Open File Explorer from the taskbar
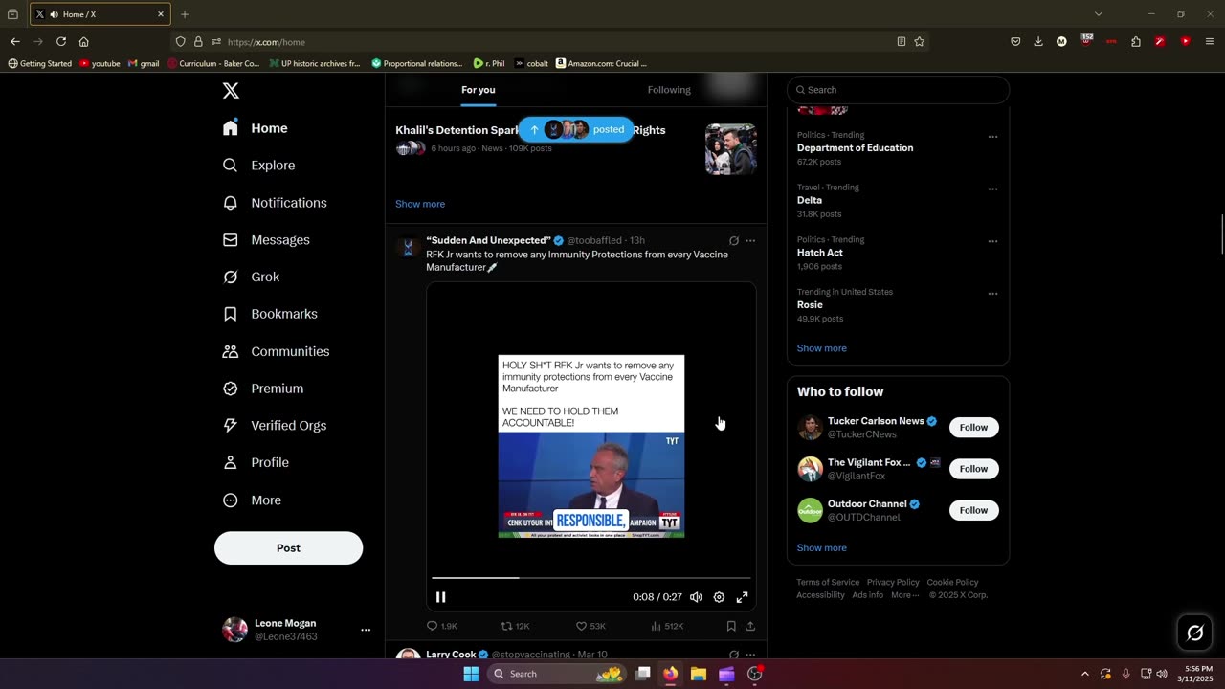The height and width of the screenshot is (689, 1225). click(699, 674)
